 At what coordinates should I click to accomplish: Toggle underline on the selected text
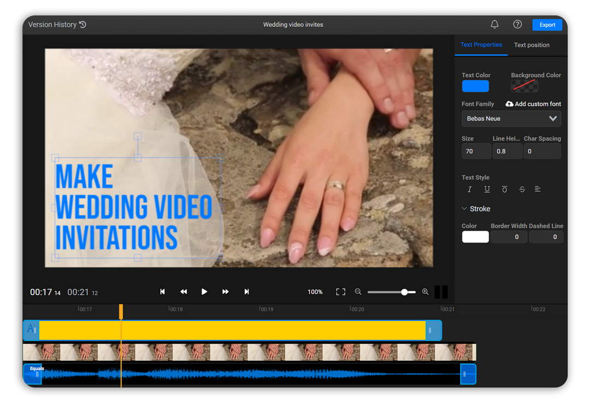click(487, 189)
